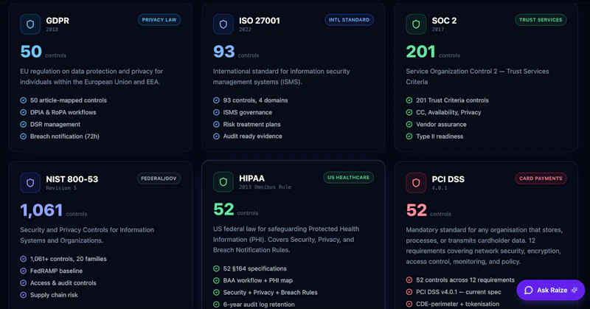Click the '4.0.1' version subtitle
This screenshot has width=590, height=309.
440,188
